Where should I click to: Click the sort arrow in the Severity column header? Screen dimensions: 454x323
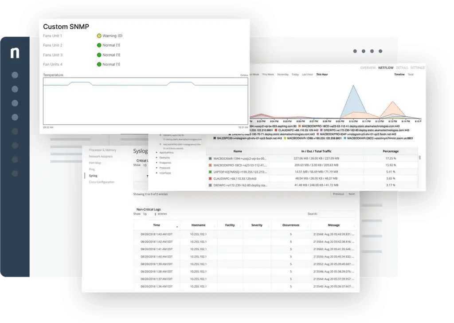click(x=268, y=226)
